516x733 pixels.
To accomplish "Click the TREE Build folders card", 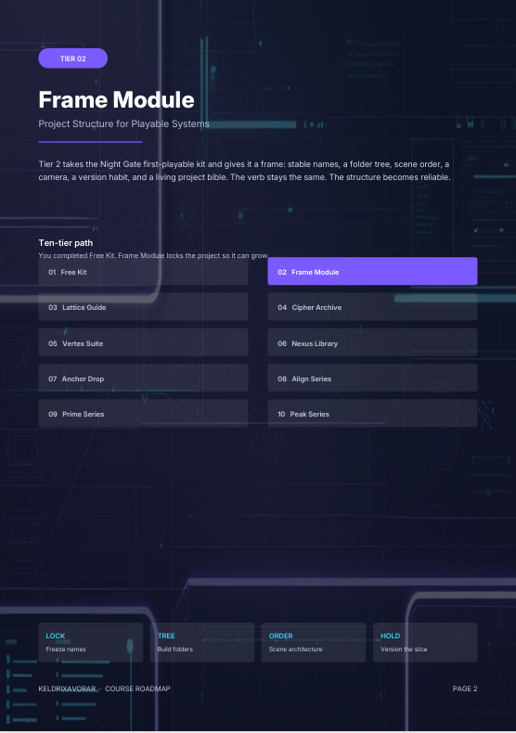I will [x=202, y=642].
